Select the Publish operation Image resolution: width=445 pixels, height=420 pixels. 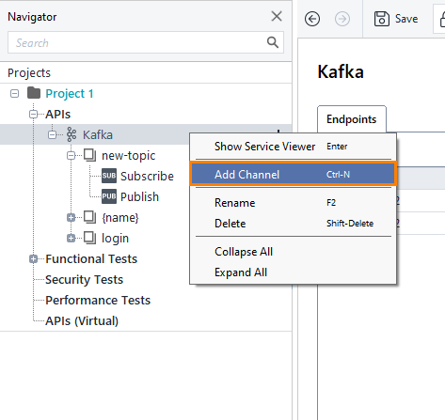tap(140, 197)
